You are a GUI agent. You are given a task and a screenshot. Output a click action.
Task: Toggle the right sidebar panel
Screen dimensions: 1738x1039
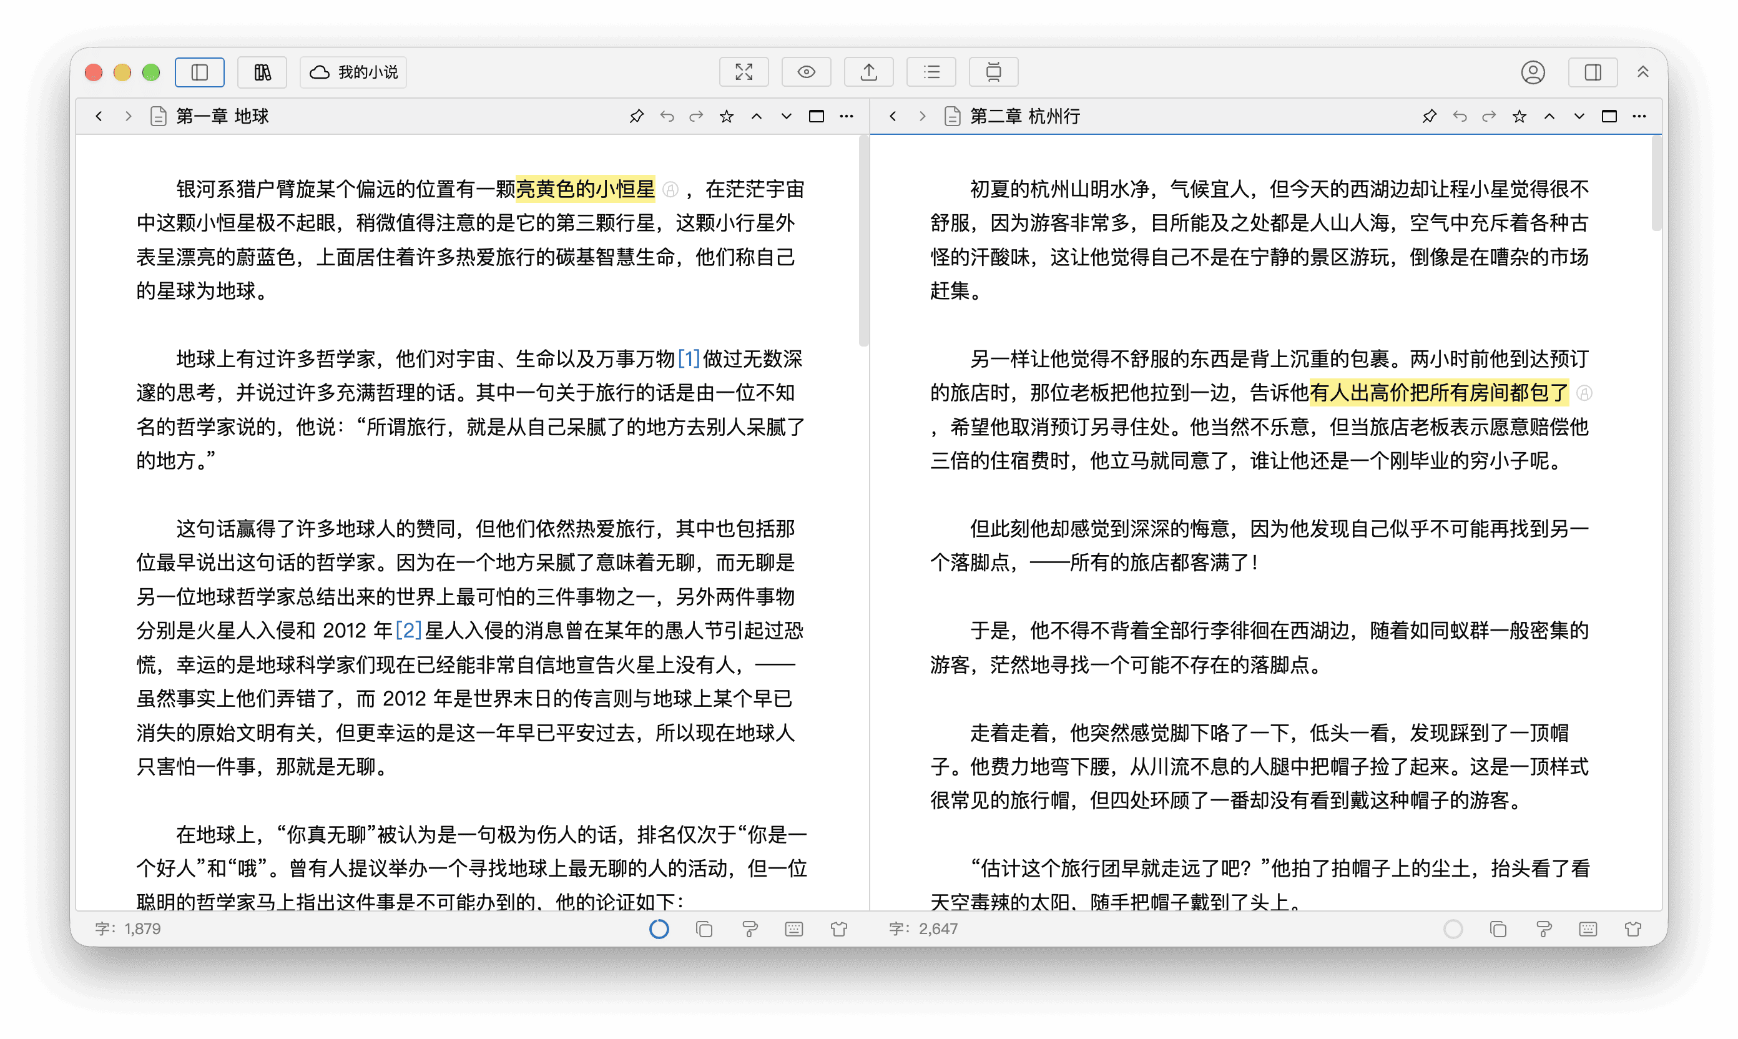pos(1593,72)
